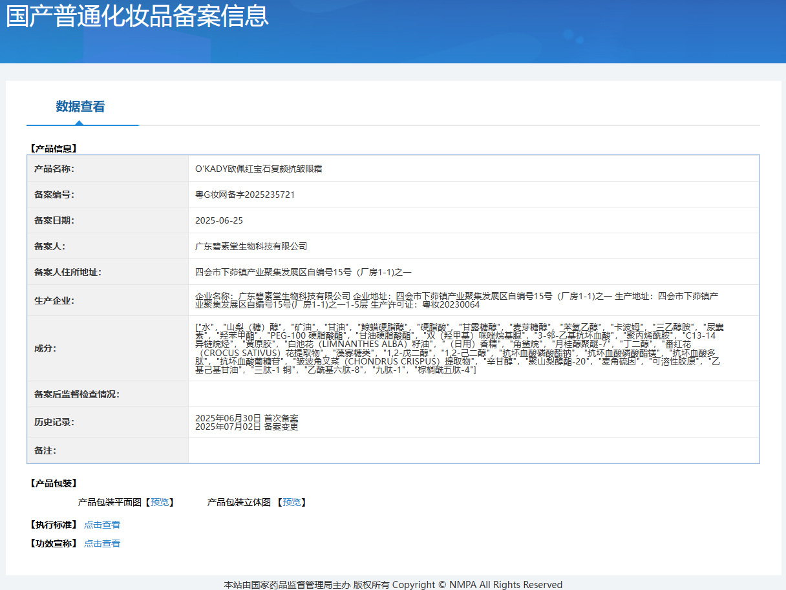Click the 产品包装立体图 label

click(239, 502)
